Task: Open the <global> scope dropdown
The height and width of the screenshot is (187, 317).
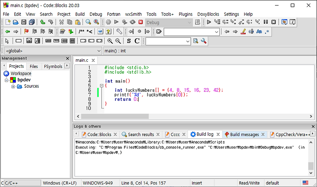Action: [x=53, y=51]
